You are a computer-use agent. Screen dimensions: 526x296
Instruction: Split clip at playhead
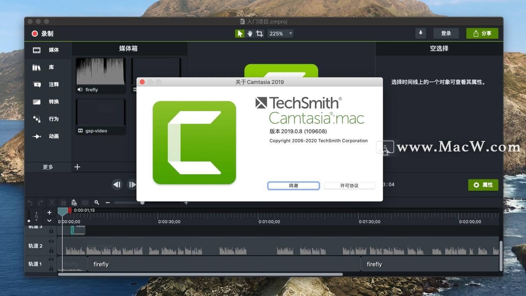click(x=85, y=203)
